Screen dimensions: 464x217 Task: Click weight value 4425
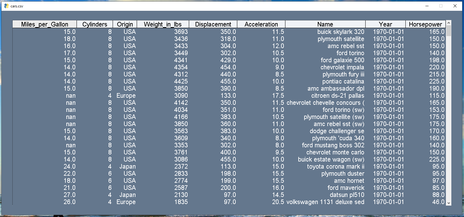coord(181,81)
